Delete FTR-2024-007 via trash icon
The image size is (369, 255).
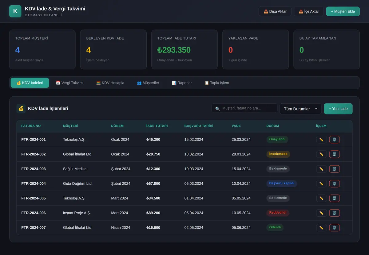pos(334,228)
